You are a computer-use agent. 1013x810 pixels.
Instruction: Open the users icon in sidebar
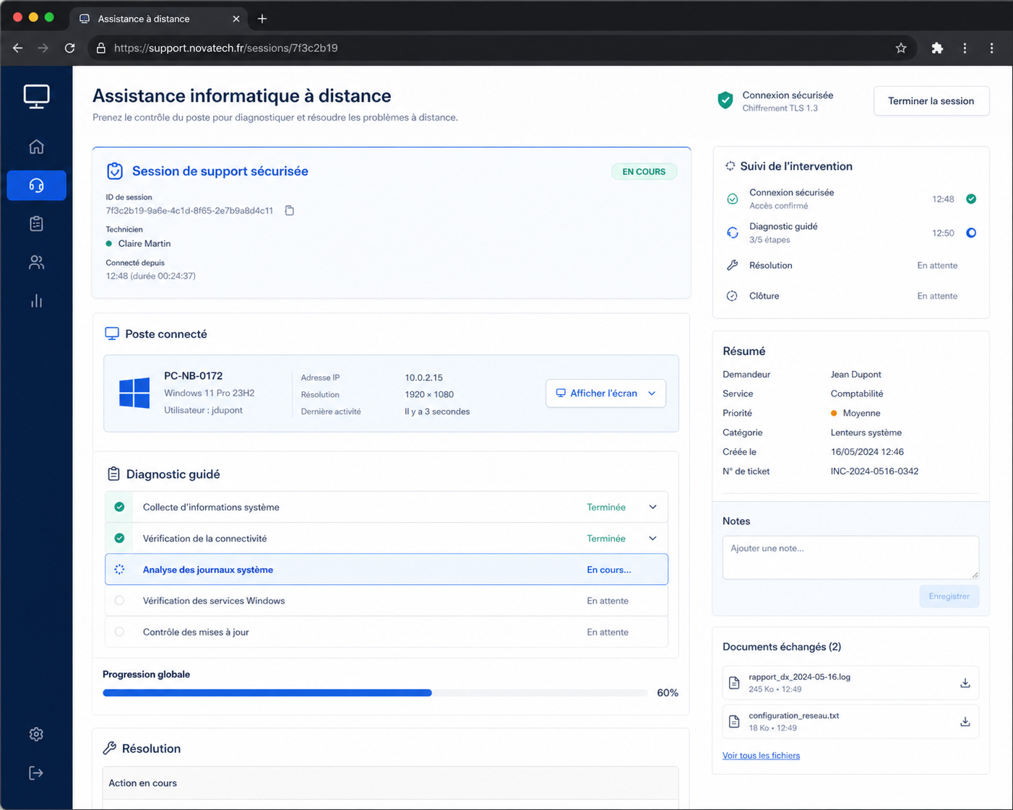pyautogui.click(x=36, y=262)
